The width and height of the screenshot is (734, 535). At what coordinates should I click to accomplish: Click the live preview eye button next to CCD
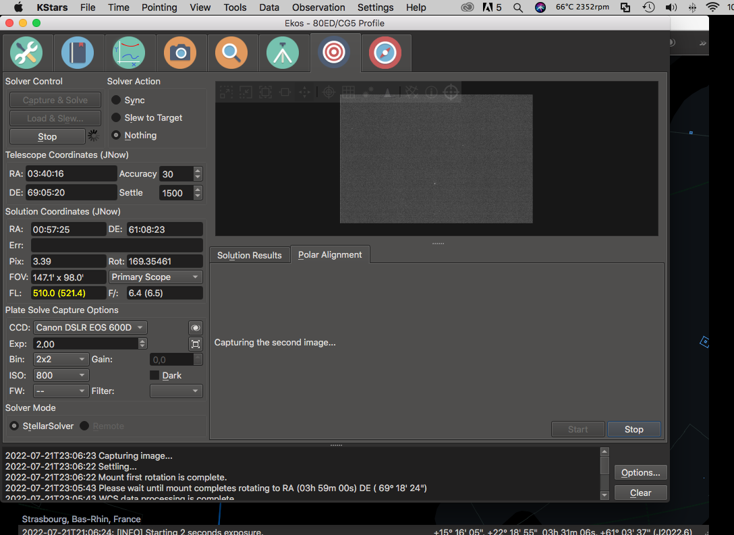(x=195, y=328)
